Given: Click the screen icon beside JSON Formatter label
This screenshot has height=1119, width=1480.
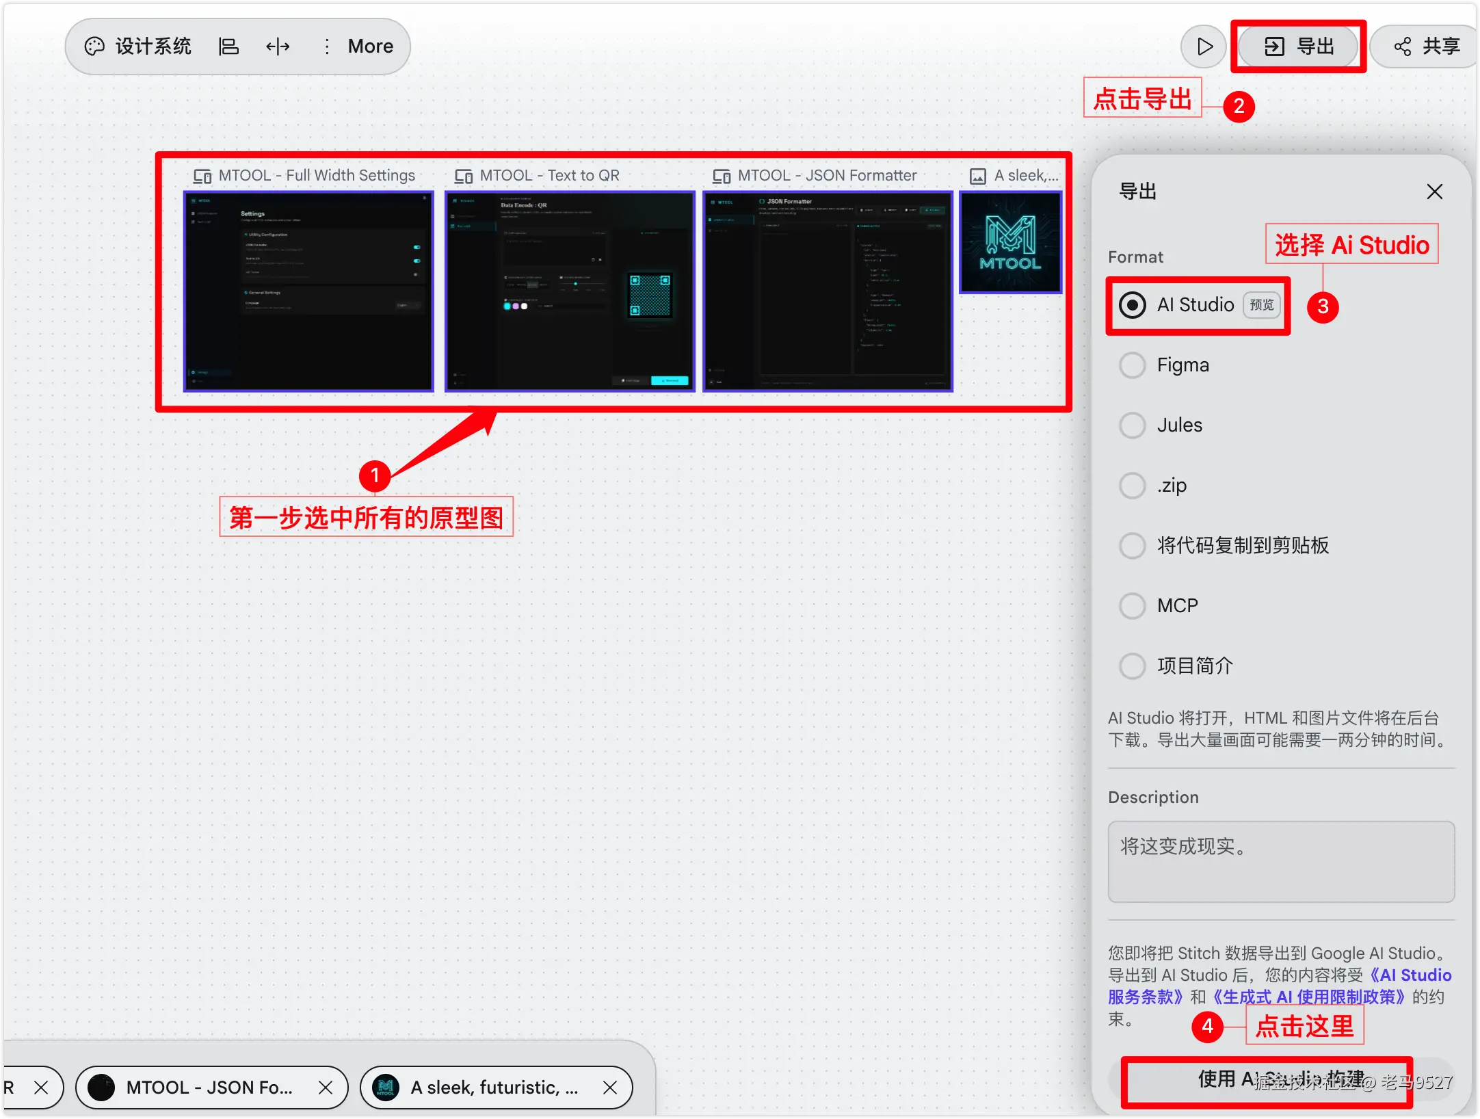Looking at the screenshot, I should pos(722,176).
